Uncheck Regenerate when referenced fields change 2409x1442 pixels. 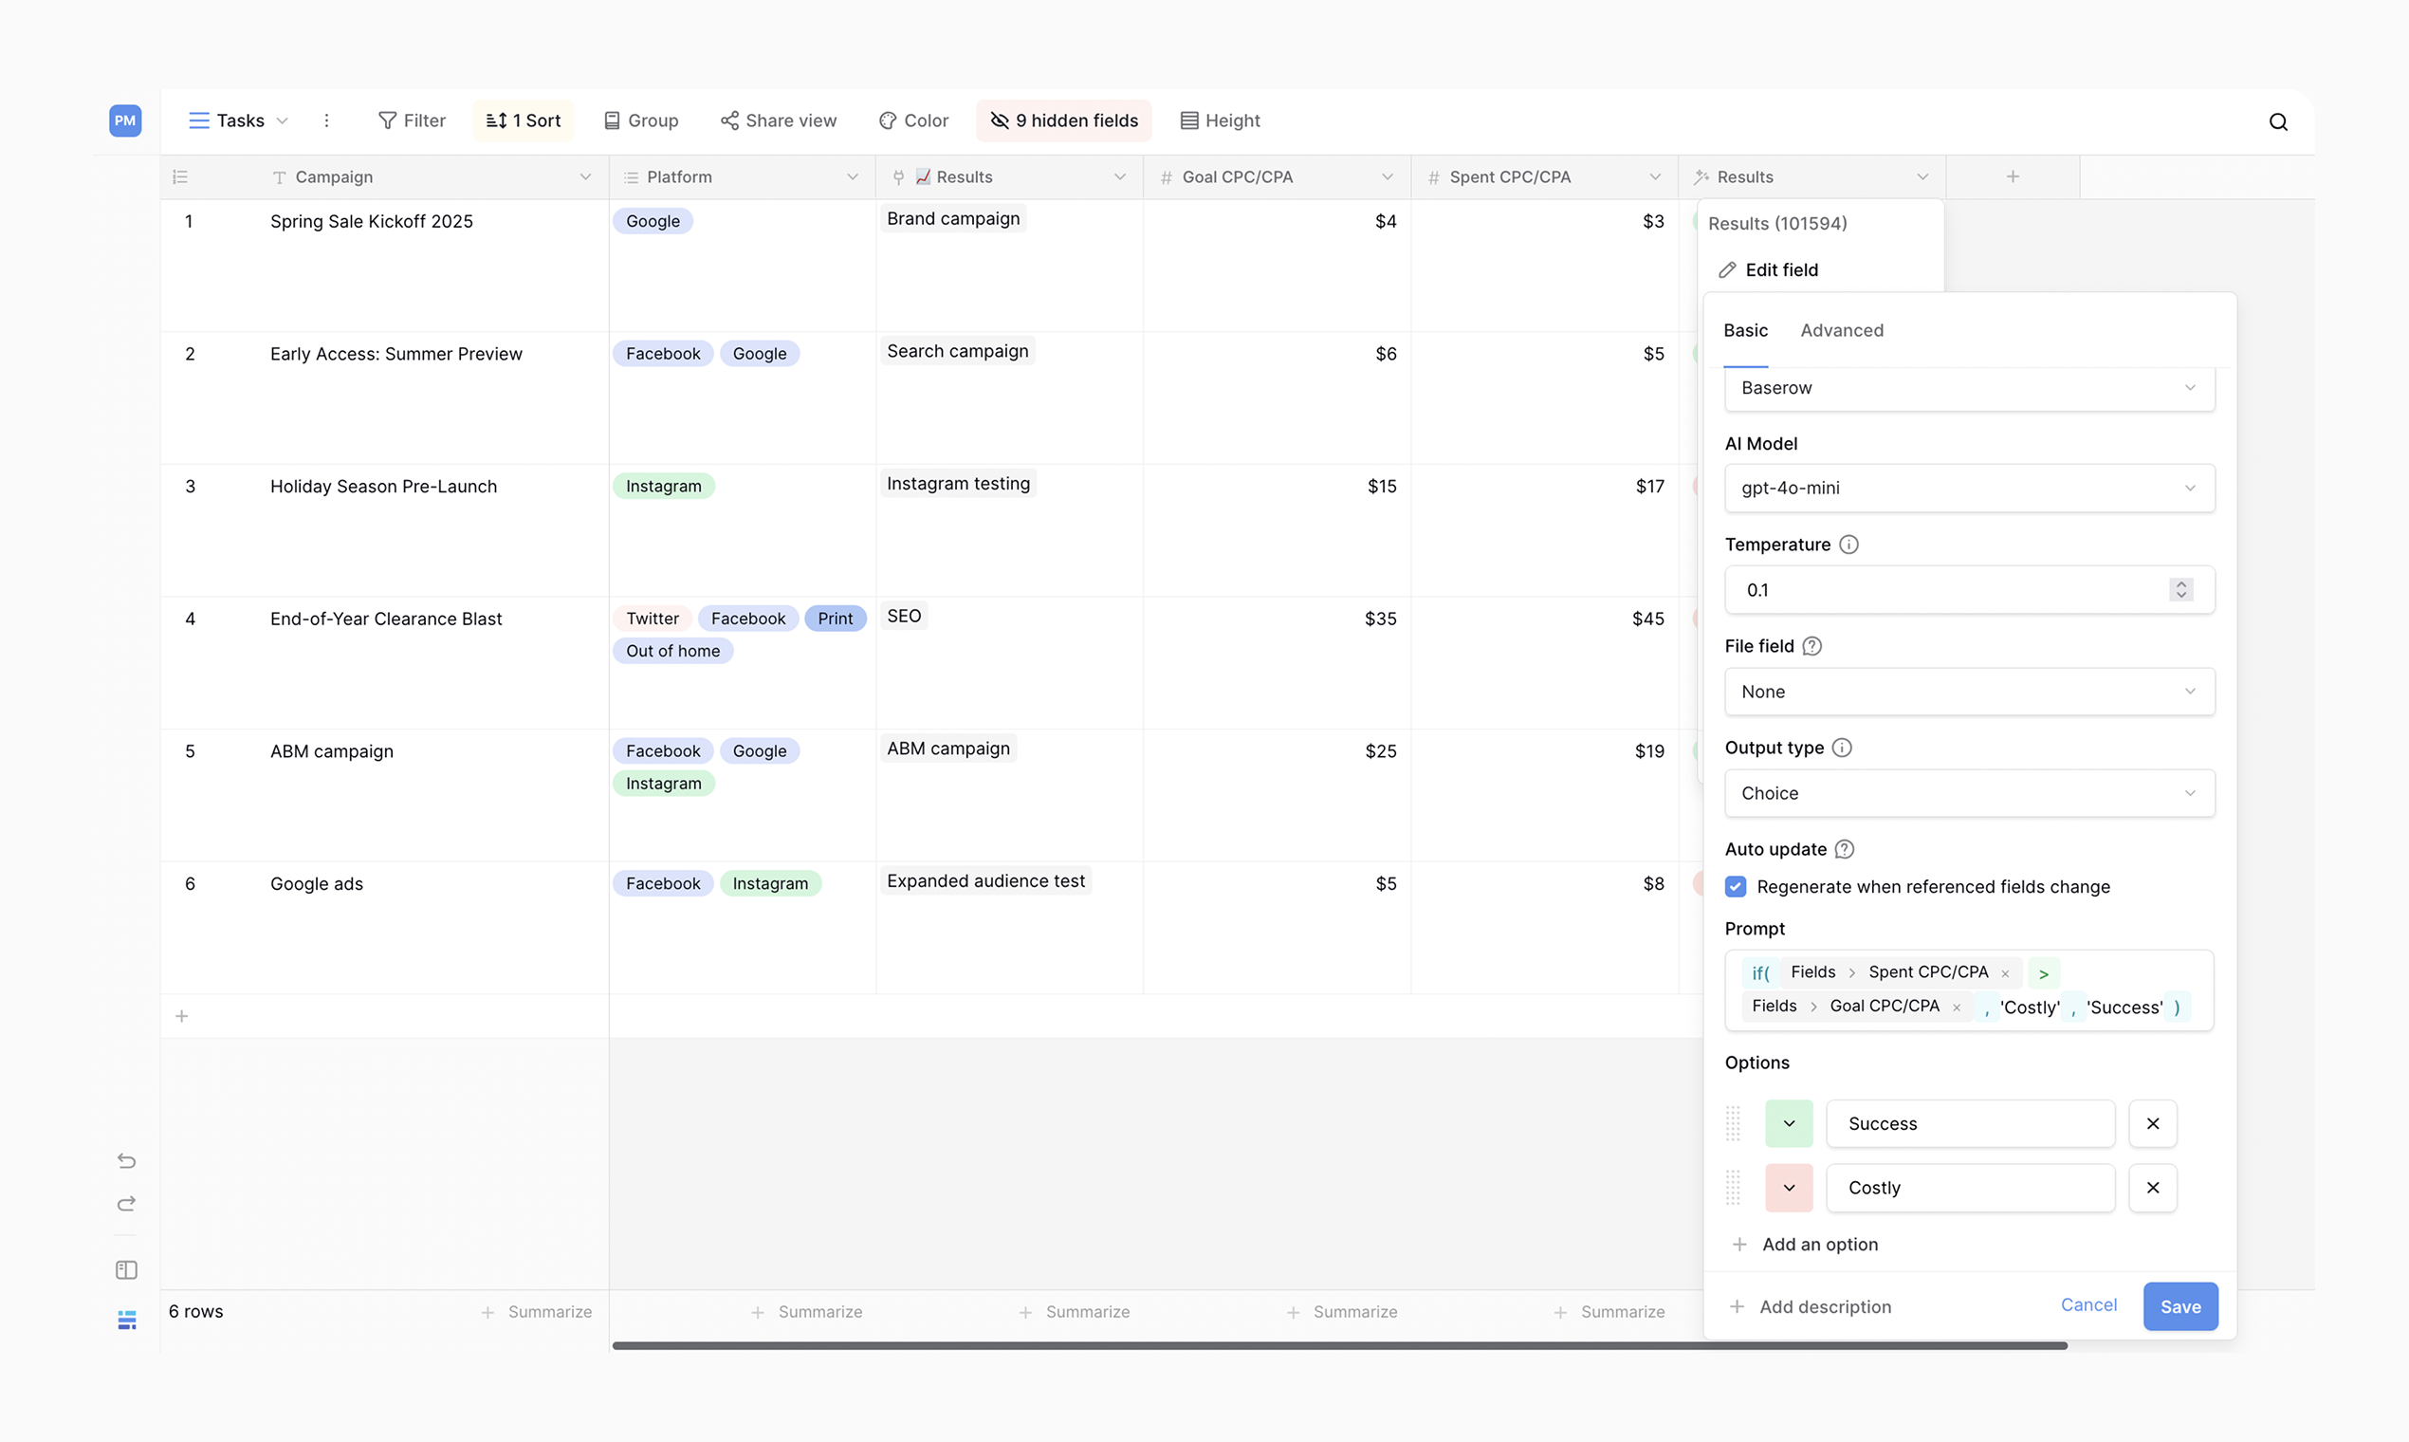tap(1736, 886)
